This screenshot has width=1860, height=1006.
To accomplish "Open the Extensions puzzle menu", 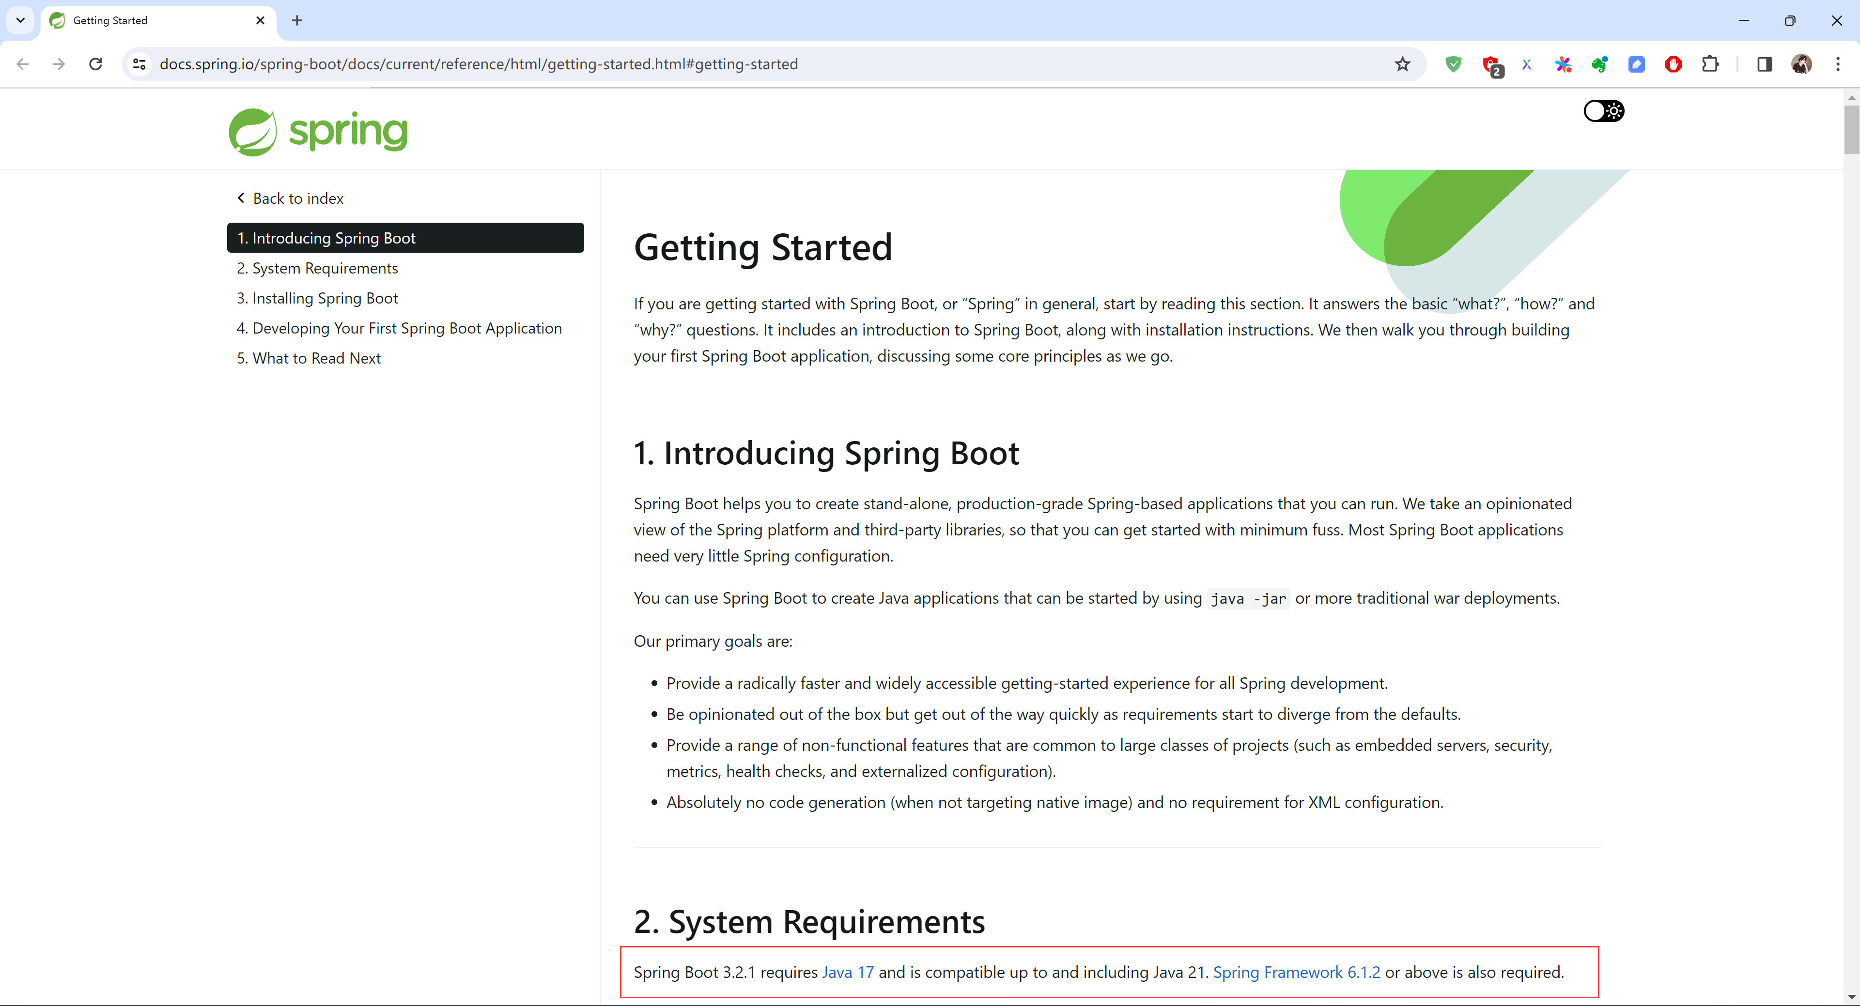I will tap(1710, 64).
